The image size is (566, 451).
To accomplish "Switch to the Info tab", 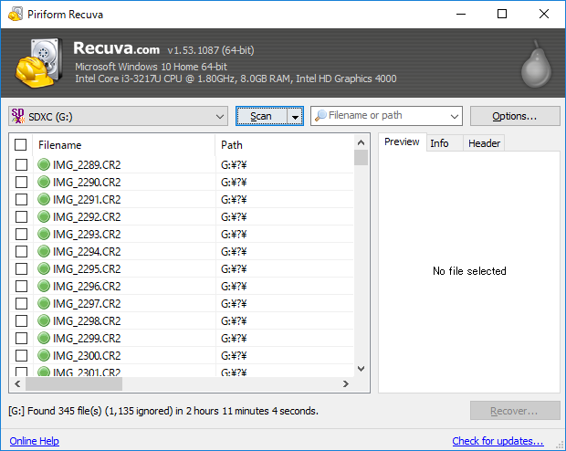I will point(445,143).
